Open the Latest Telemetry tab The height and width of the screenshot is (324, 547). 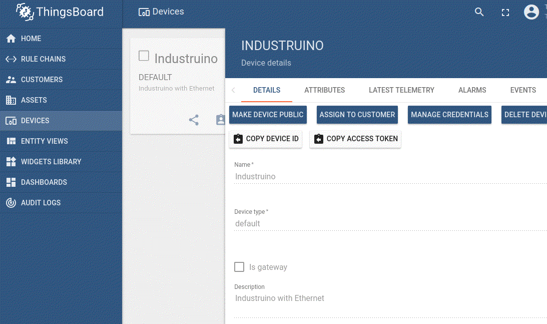401,90
